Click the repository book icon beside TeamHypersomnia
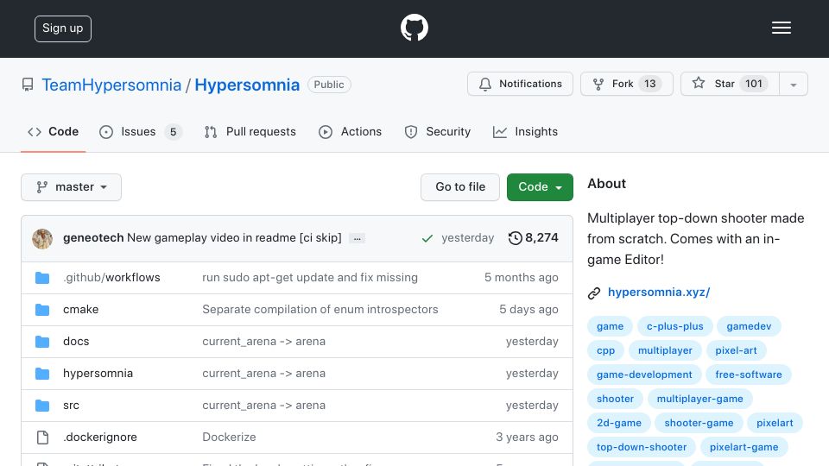Viewport: 829px width, 466px height. [x=28, y=85]
